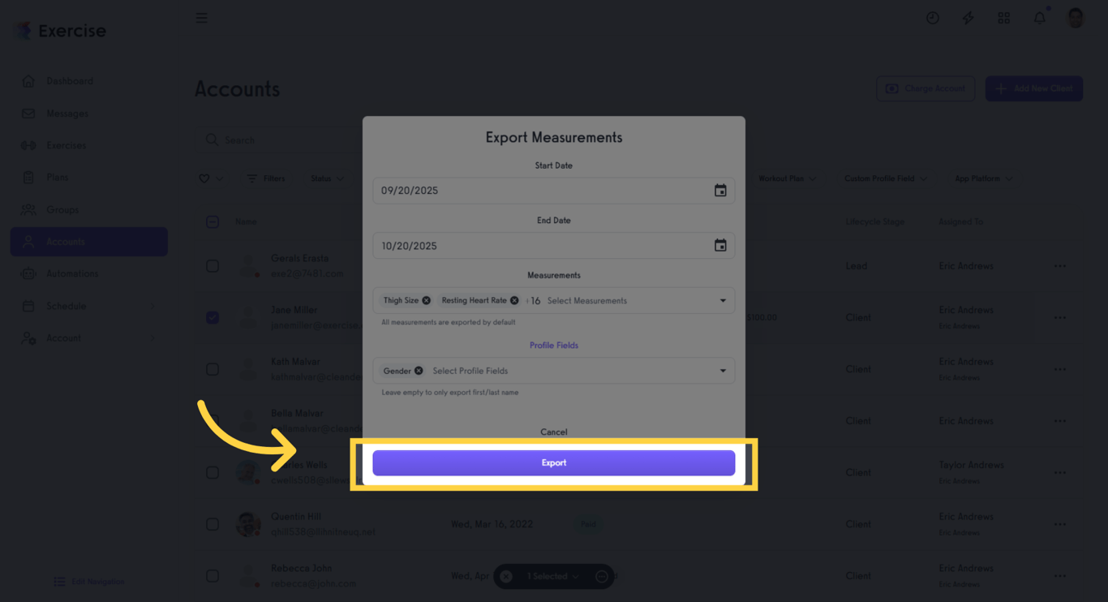Select all accounts via header checkbox
This screenshot has height=602, width=1108.
coord(212,221)
